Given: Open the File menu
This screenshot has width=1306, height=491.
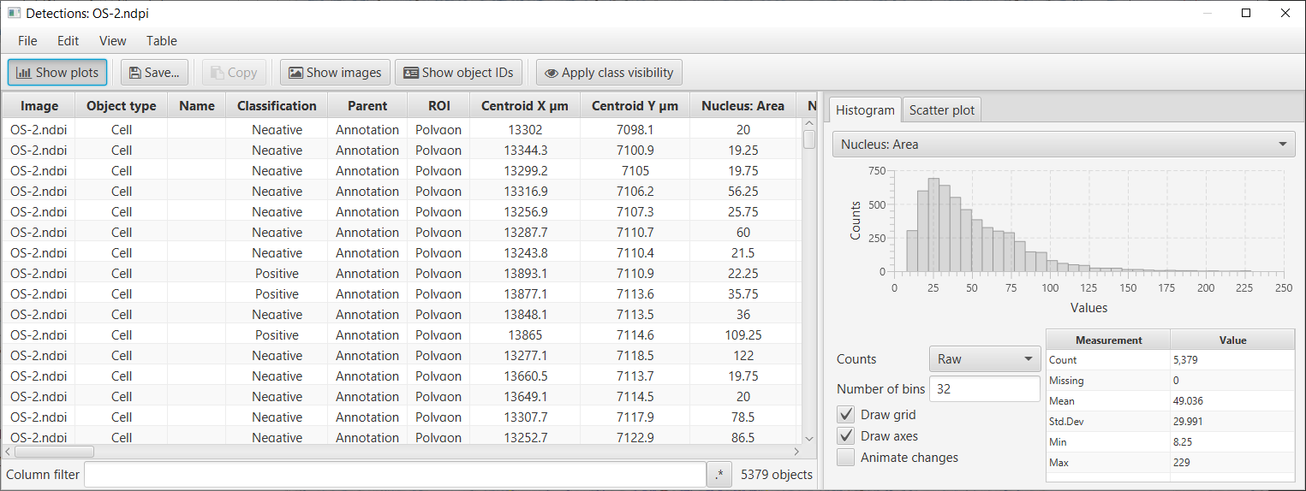Looking at the screenshot, I should [27, 40].
